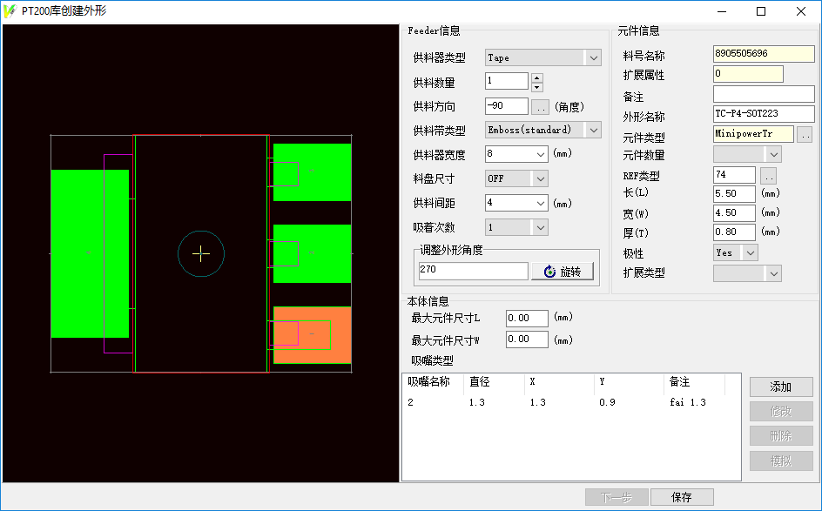Click the PT200 app icon in title bar
This screenshot has height=511, width=822.
10,11
